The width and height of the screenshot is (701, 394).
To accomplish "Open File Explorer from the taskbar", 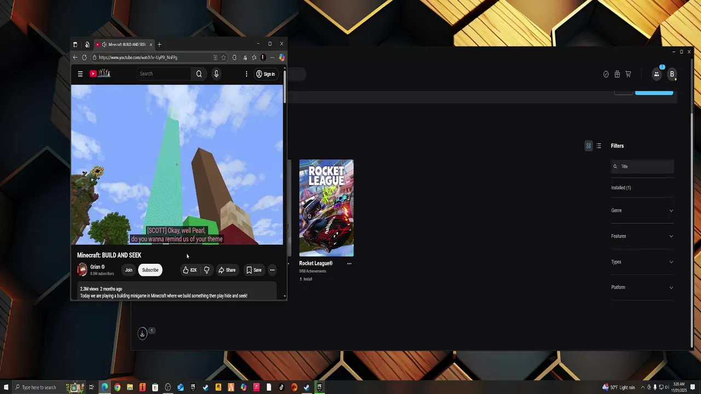I will tap(130, 387).
